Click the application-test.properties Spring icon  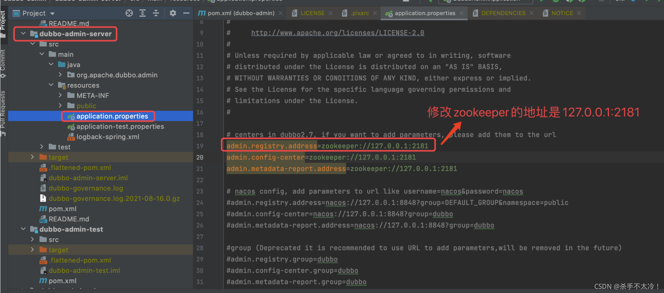click(71, 127)
